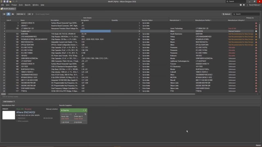Click the Open folder icon in title bar
The height and width of the screenshot is (147, 262).
point(10,2)
